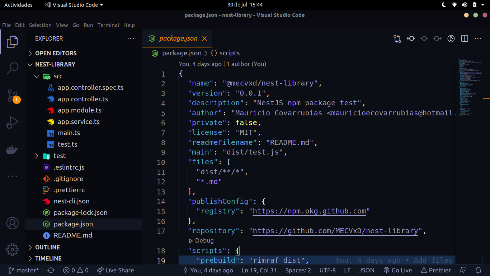This screenshot has width=490, height=276.
Task: Start Live Share from status bar
Action: (115, 270)
